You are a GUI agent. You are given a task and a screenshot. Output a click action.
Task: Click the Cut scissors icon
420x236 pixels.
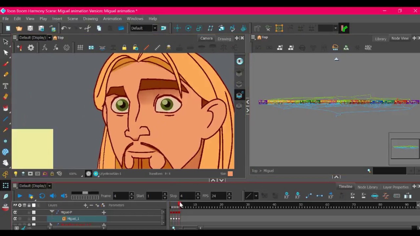click(87, 28)
